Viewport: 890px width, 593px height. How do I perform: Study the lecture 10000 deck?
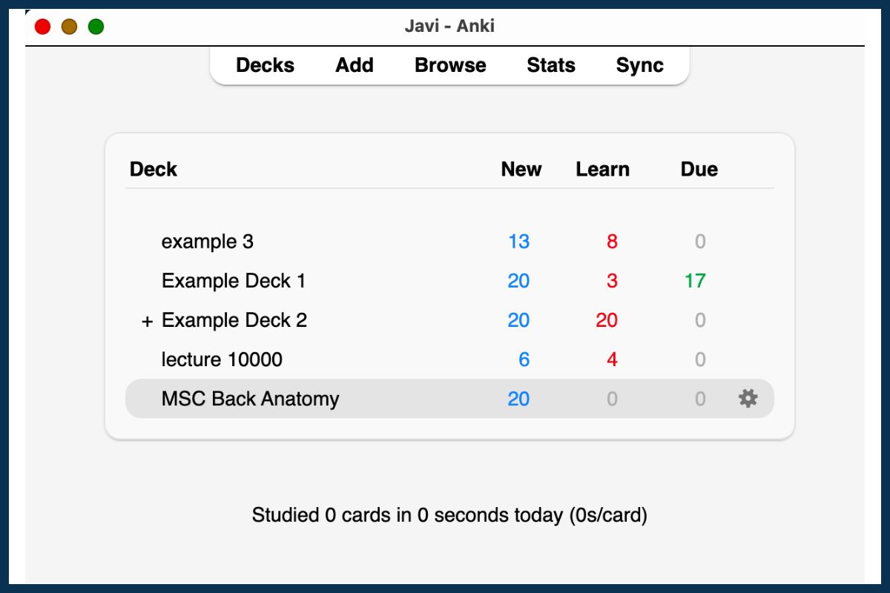pyautogui.click(x=222, y=360)
